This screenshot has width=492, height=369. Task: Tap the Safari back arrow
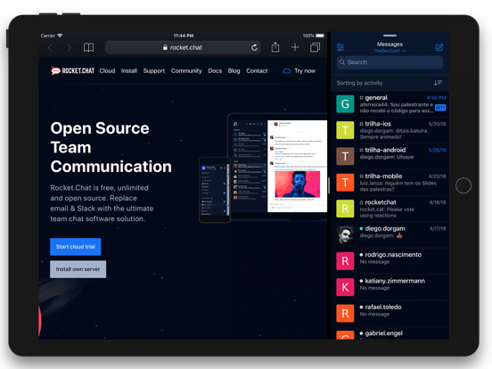(50, 48)
